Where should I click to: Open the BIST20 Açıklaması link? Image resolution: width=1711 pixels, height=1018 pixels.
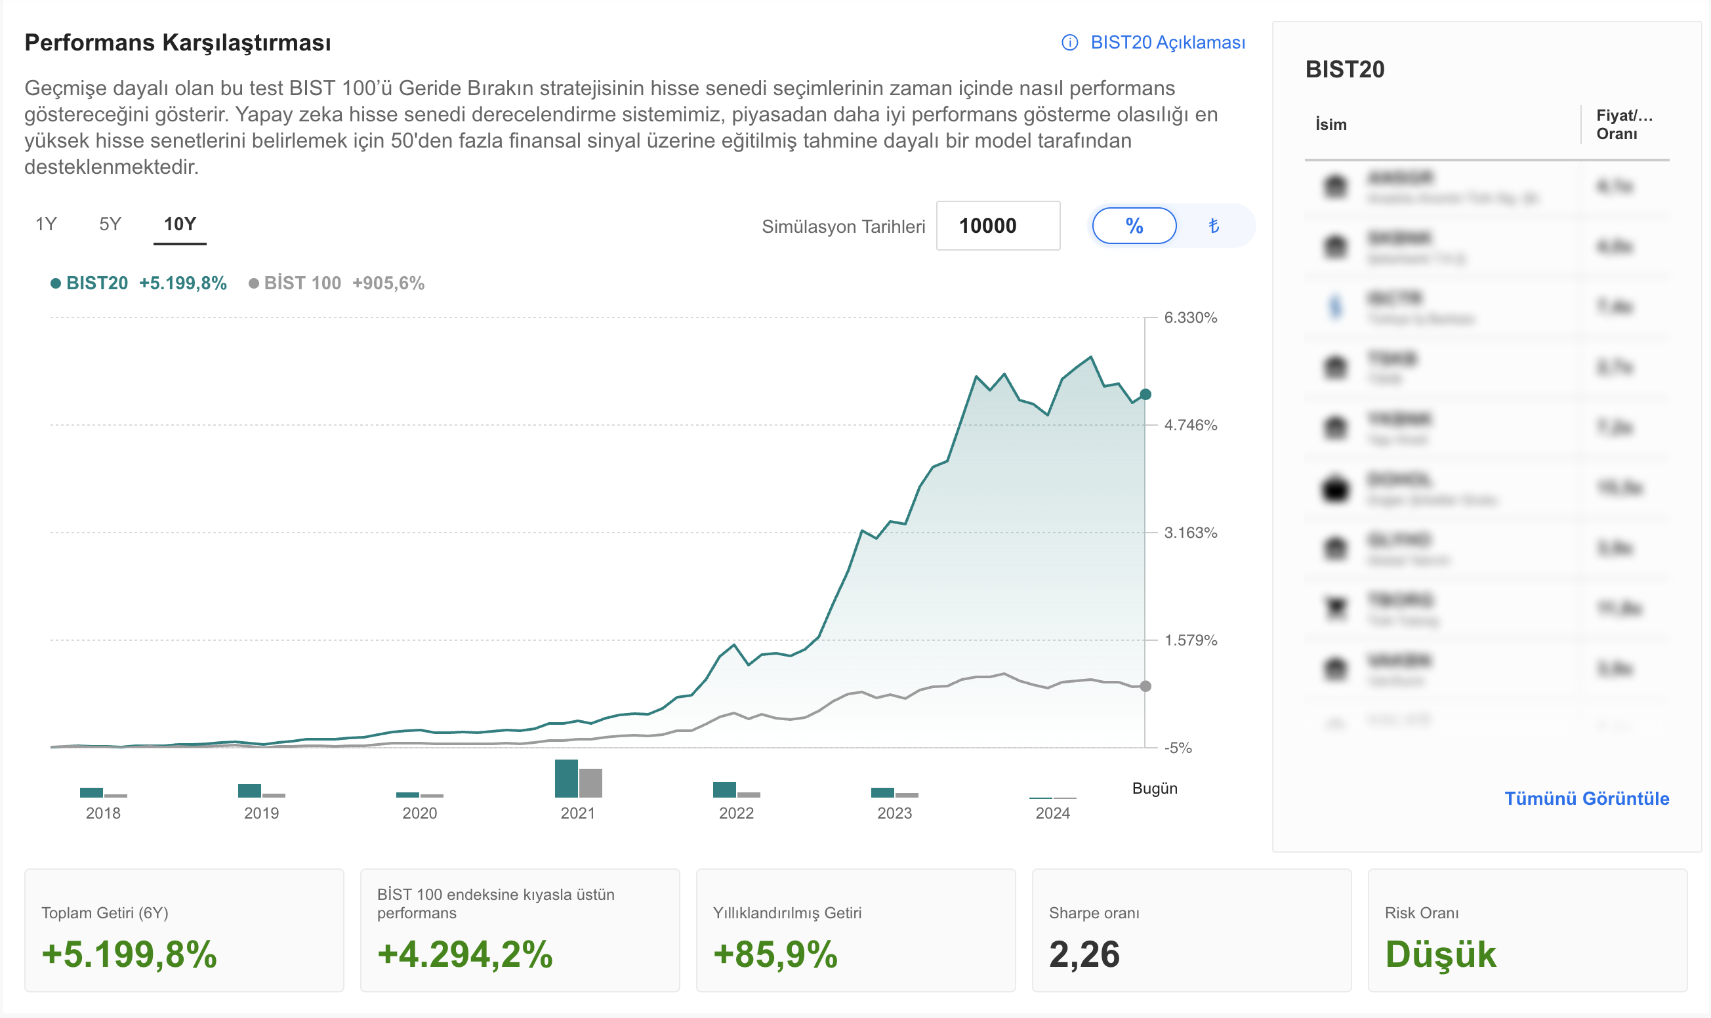(x=1168, y=43)
